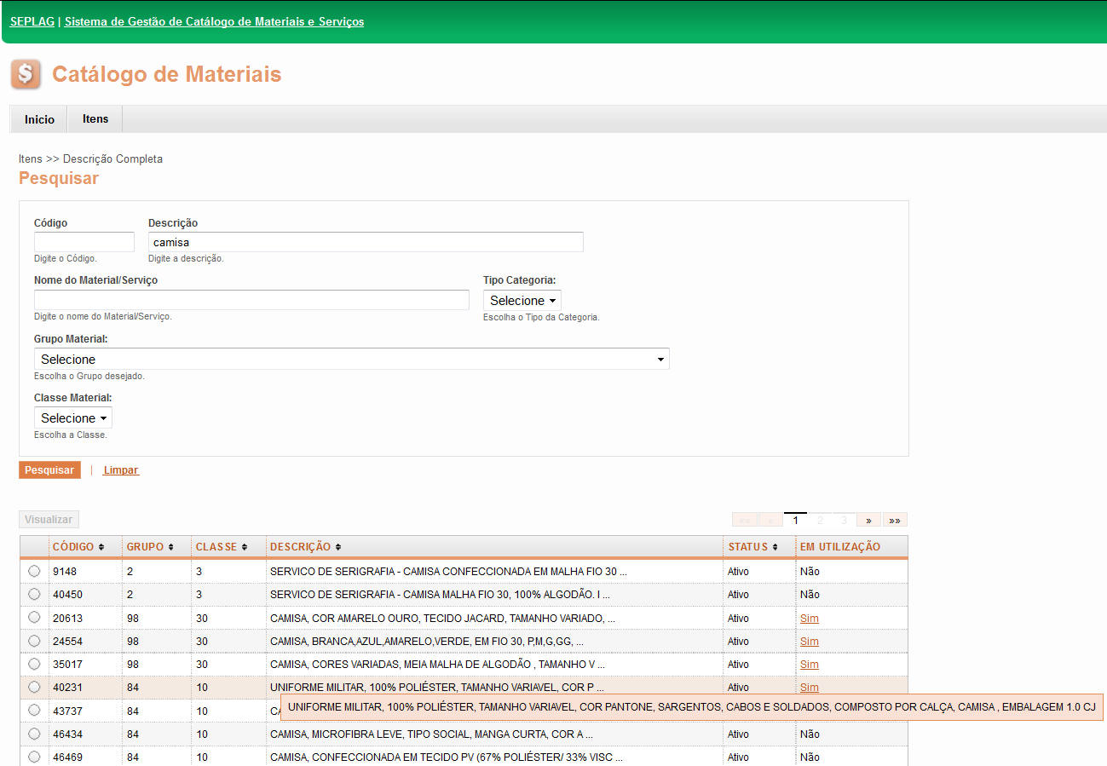
Task: Focus the Nome do Material/Serviço field
Action: 251,300
